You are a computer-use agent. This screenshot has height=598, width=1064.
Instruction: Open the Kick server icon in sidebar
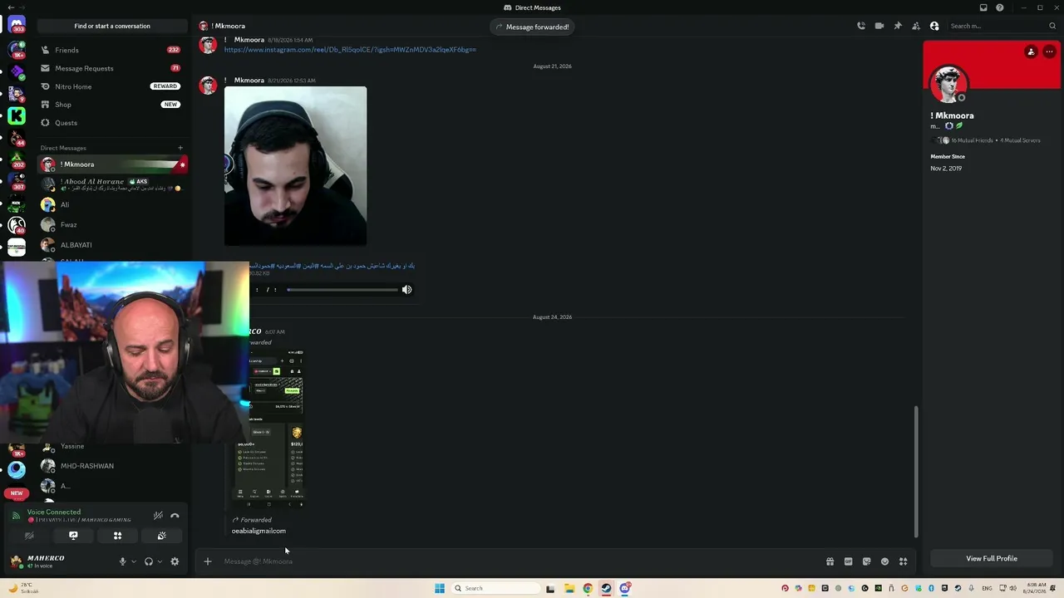click(17, 116)
